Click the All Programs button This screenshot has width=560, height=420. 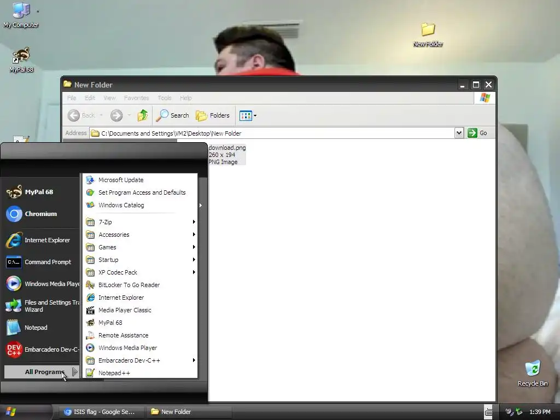point(42,372)
